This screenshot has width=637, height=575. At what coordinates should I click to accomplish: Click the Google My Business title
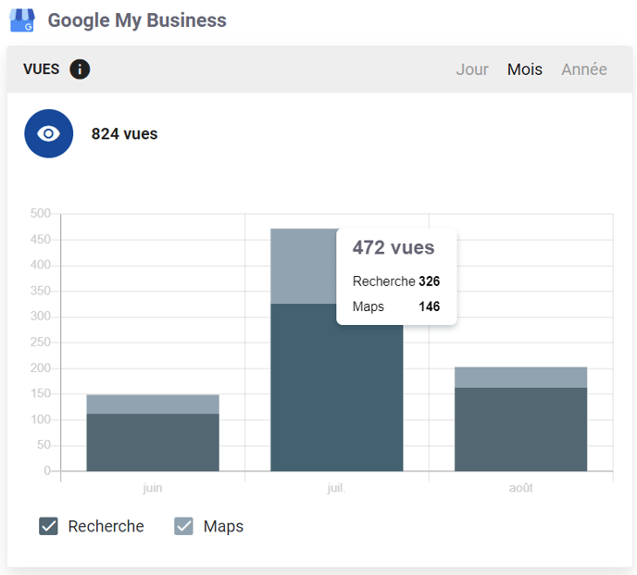coord(137,20)
